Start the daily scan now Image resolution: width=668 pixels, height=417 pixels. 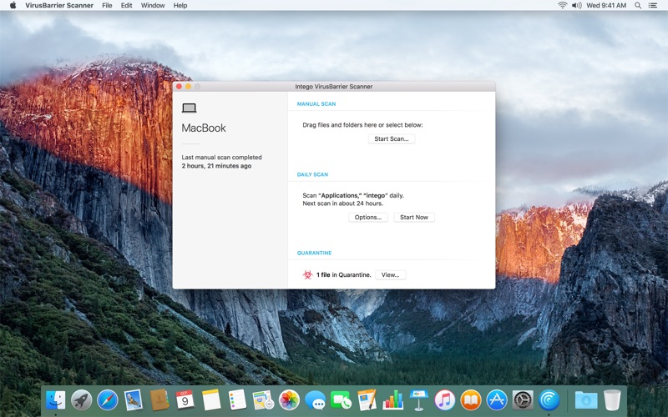[413, 217]
